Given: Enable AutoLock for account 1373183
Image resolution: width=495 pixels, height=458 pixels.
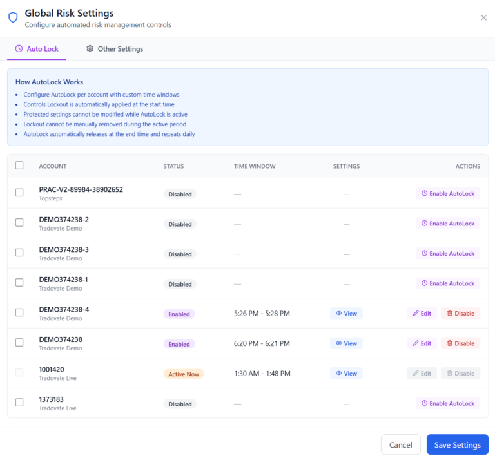Looking at the screenshot, I should (448, 403).
